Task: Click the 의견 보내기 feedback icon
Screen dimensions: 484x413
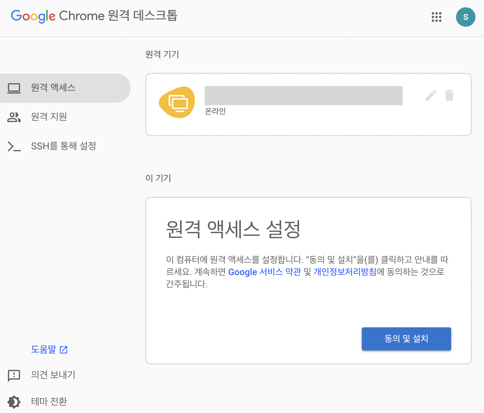Action: [x=14, y=376]
